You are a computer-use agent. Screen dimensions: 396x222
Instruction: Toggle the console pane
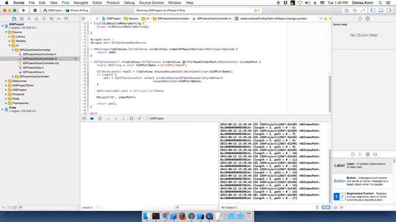click(328, 207)
